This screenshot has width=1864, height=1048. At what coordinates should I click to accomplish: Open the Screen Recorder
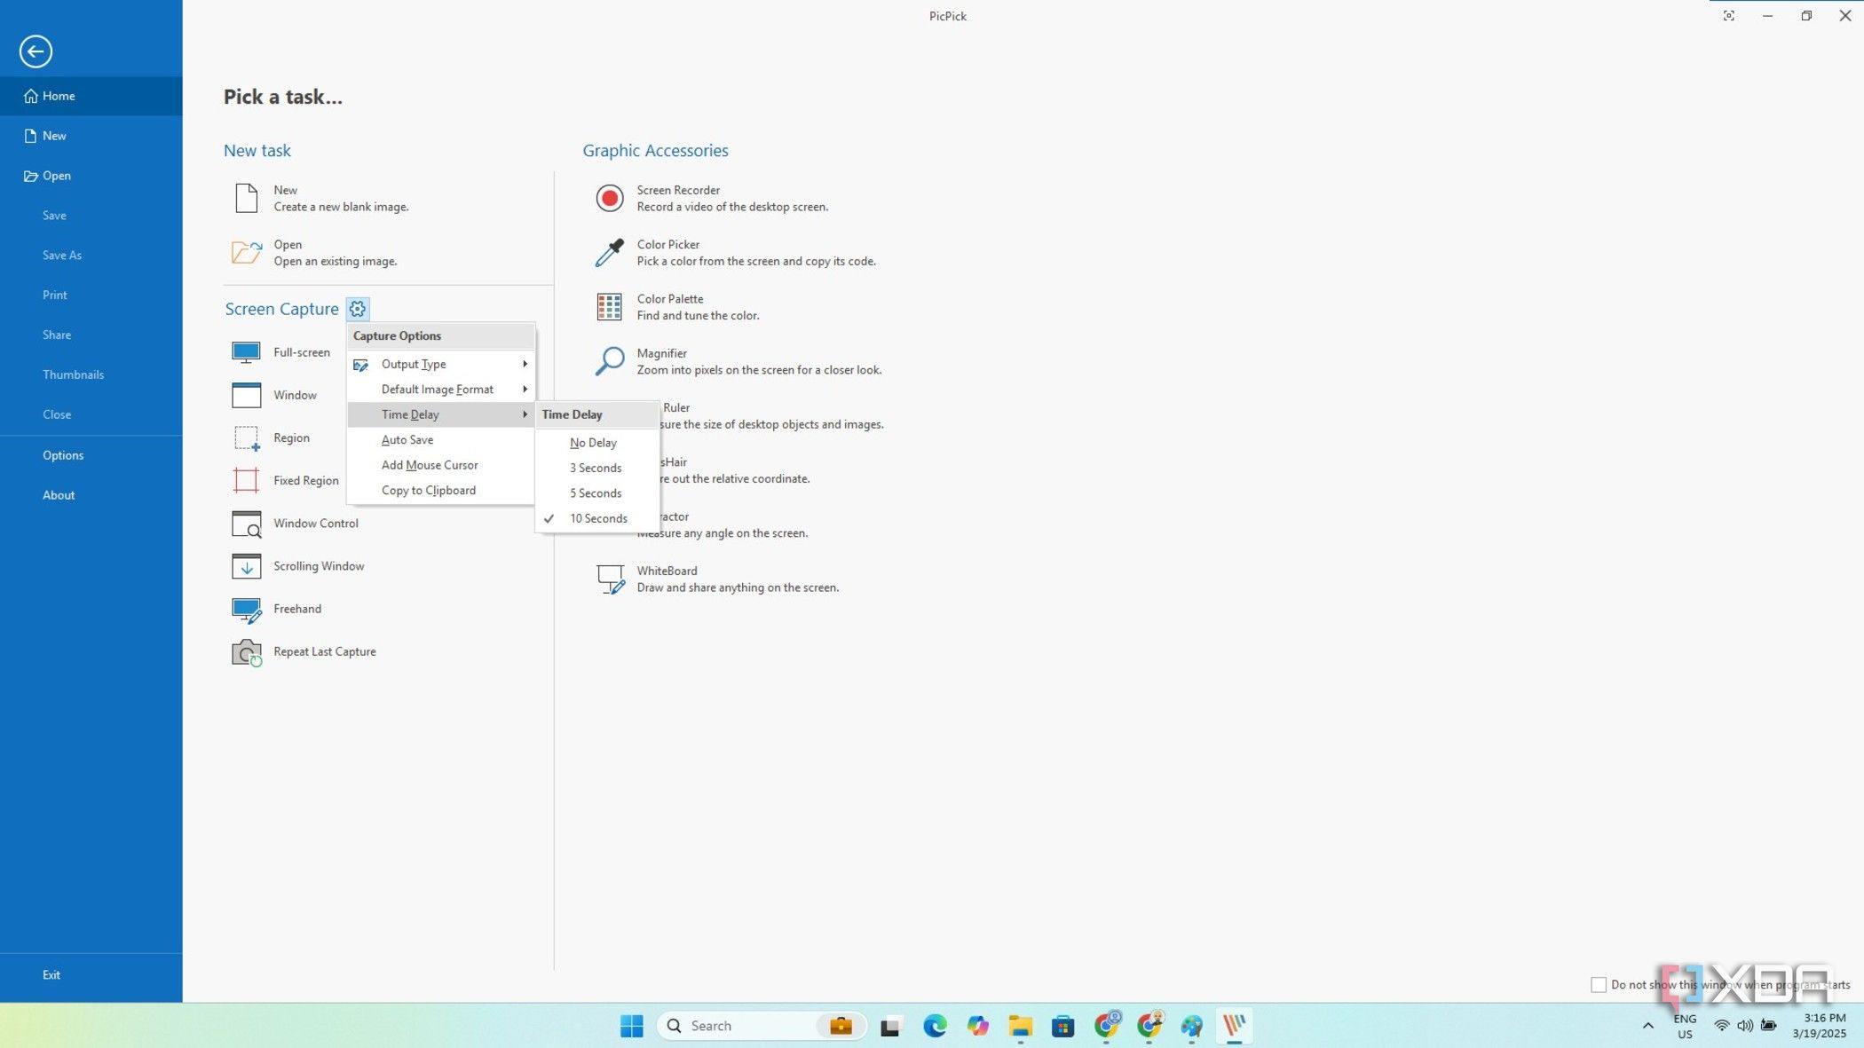point(678,197)
